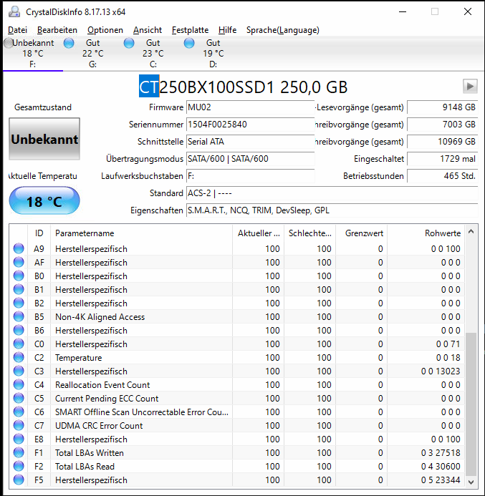Image resolution: width=485 pixels, height=496 pixels.
Task: Switch to drive G: tab
Action: click(93, 54)
